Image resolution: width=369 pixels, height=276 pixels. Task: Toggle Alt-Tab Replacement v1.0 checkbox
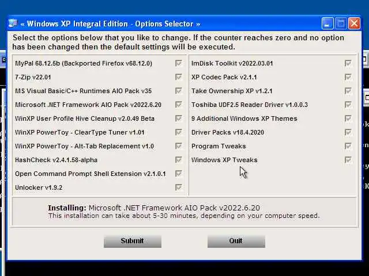point(179,146)
